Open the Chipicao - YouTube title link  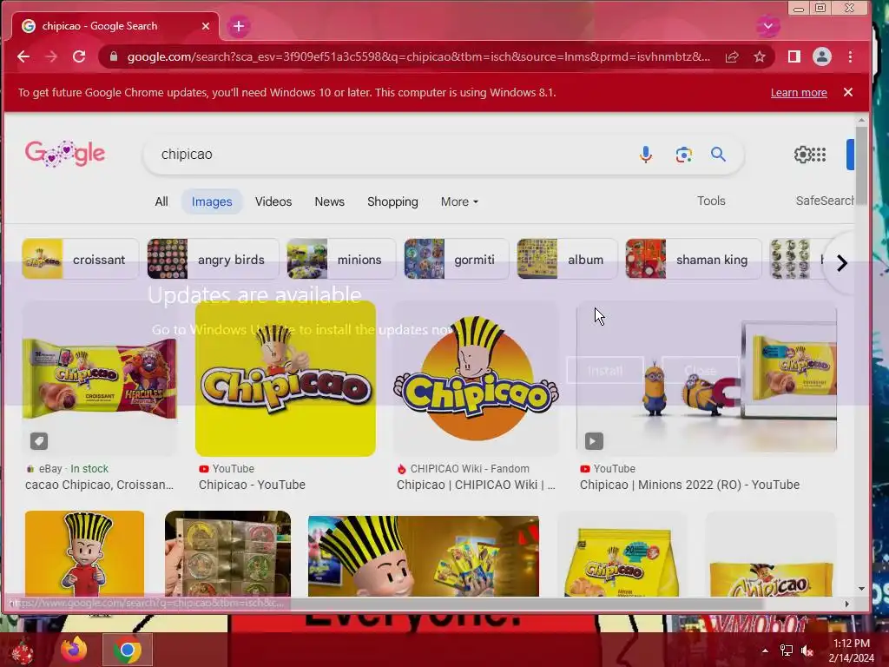point(252,485)
